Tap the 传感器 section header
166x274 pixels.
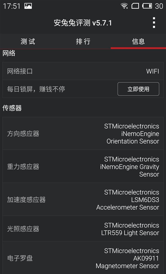tap(12, 108)
